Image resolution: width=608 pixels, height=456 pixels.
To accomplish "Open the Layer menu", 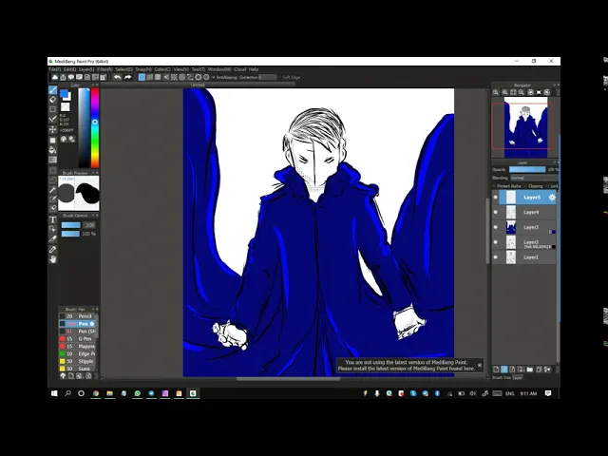I will 86,69.
